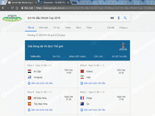Open the Video search tab
The width and height of the screenshot is (155, 116).
pos(68,28)
